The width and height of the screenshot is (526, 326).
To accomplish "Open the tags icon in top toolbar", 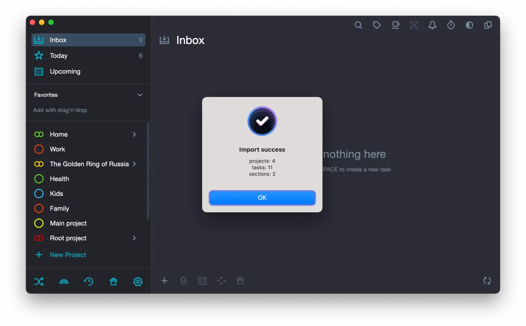I will click(377, 25).
